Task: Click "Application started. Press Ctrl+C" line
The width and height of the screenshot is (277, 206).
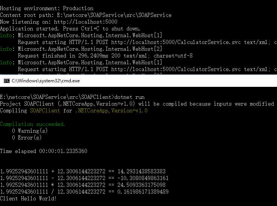Action: pyautogui.click(x=70, y=29)
